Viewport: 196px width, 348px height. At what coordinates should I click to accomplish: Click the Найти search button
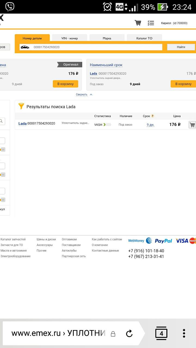(181, 47)
